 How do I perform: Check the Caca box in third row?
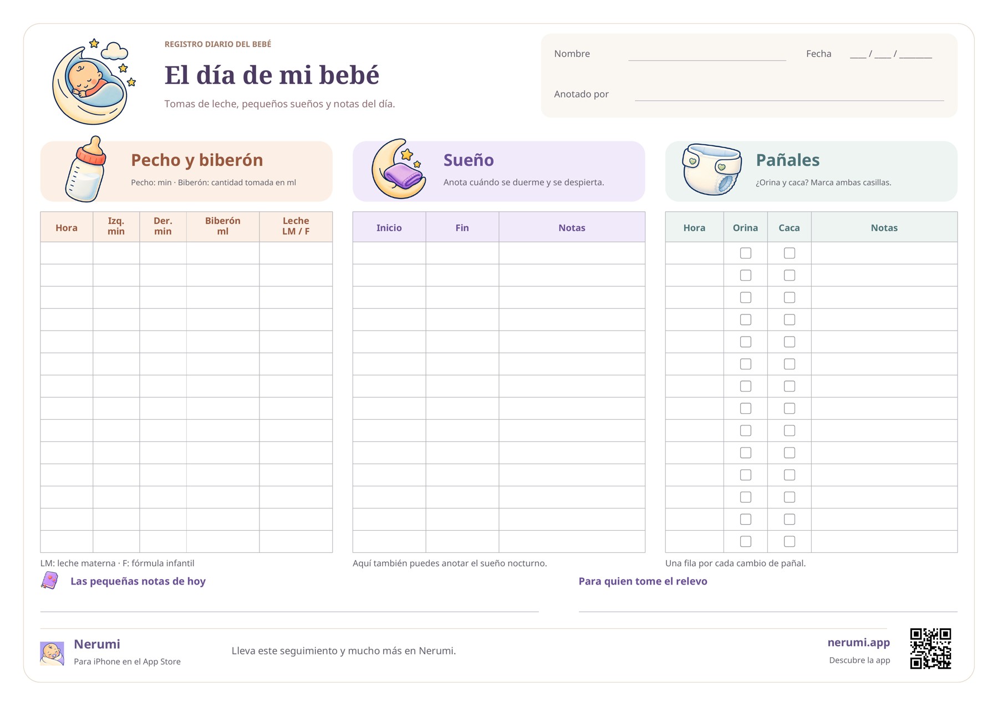pyautogui.click(x=789, y=297)
